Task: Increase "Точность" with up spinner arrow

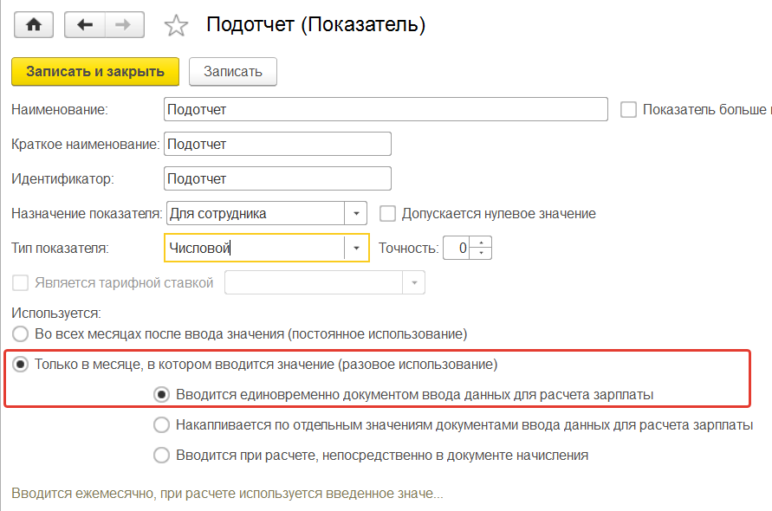Action: [x=483, y=243]
